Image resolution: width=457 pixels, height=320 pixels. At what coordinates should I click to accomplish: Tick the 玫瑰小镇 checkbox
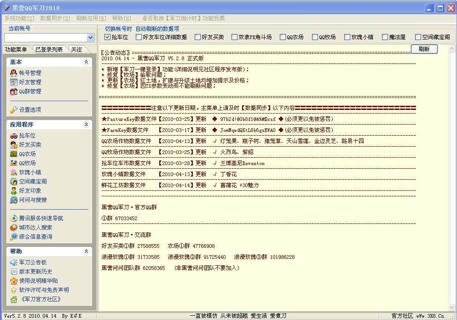pos(347,37)
